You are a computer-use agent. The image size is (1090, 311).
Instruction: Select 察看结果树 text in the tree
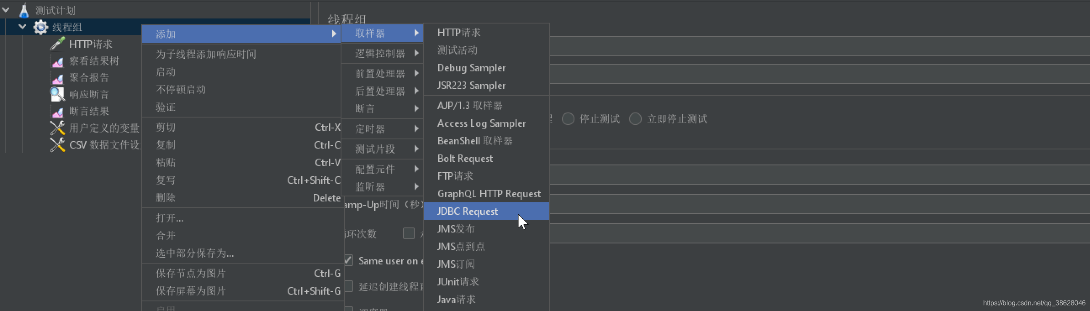(x=94, y=61)
